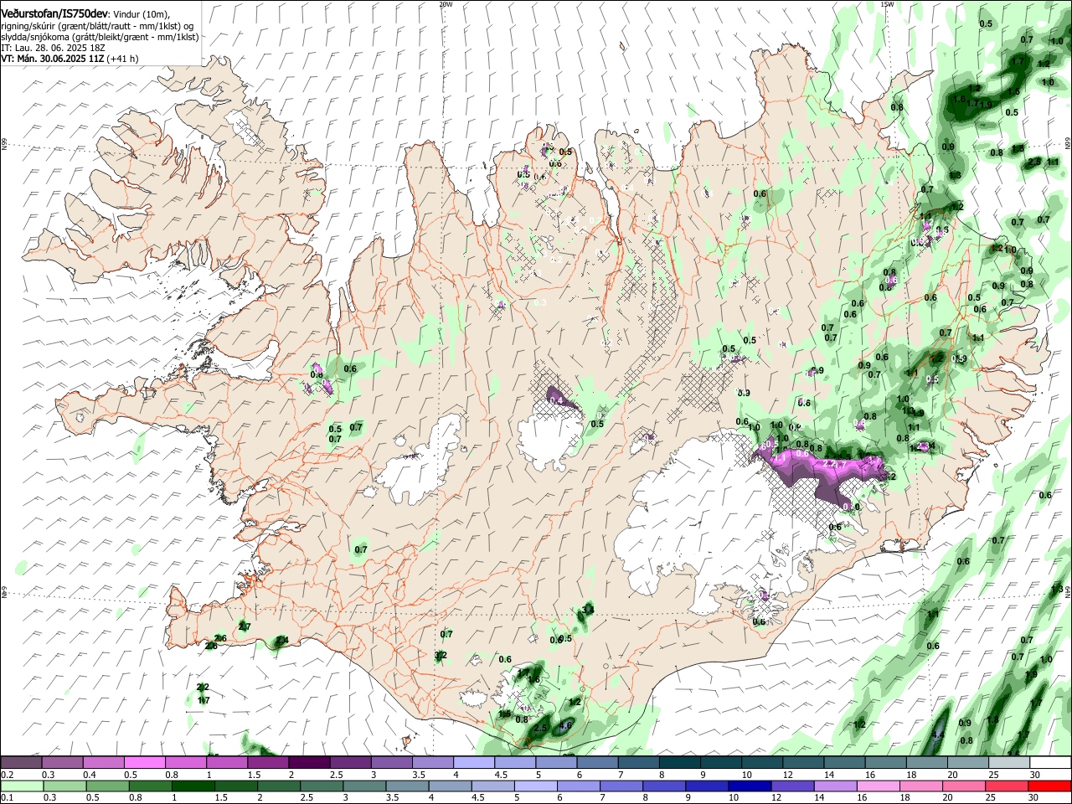Select the 0.8 green swatch on the lower scale

150,786
